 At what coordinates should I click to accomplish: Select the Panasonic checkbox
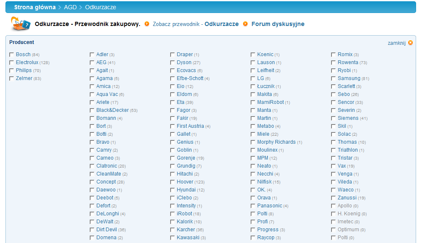pyautogui.click(x=253, y=206)
